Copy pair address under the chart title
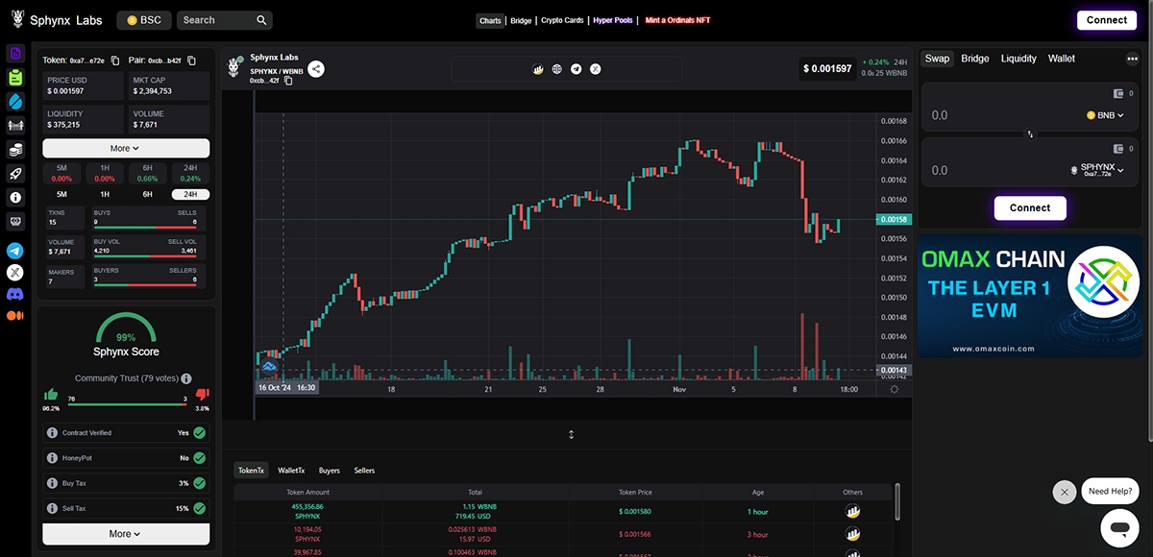 coord(288,81)
